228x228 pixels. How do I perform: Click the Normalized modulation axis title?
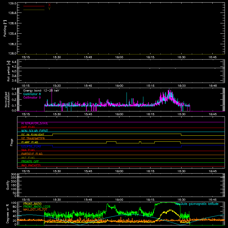(x=7, y=99)
